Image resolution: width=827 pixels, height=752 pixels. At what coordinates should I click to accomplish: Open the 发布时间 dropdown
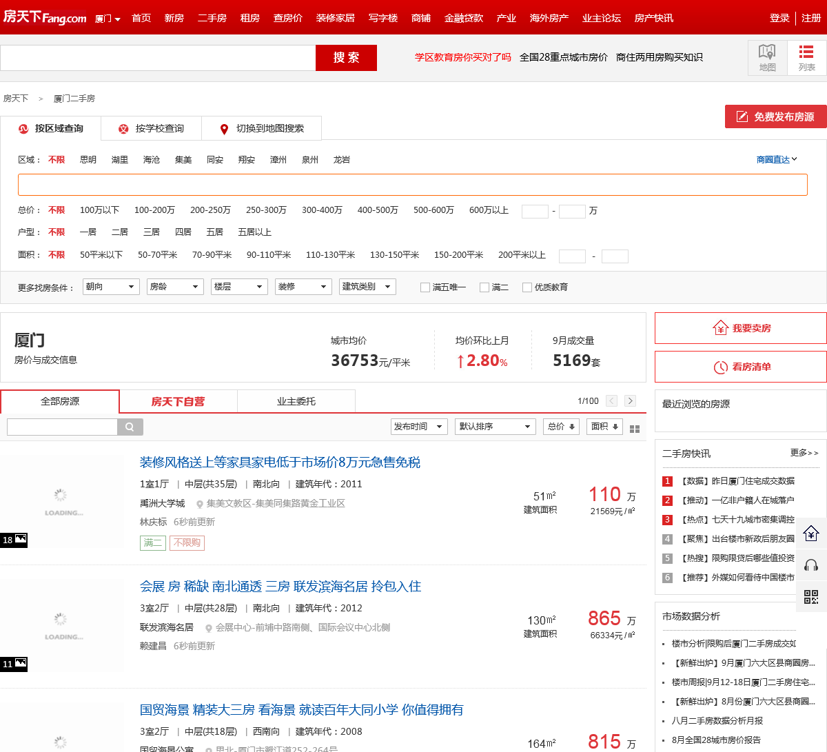pyautogui.click(x=419, y=427)
